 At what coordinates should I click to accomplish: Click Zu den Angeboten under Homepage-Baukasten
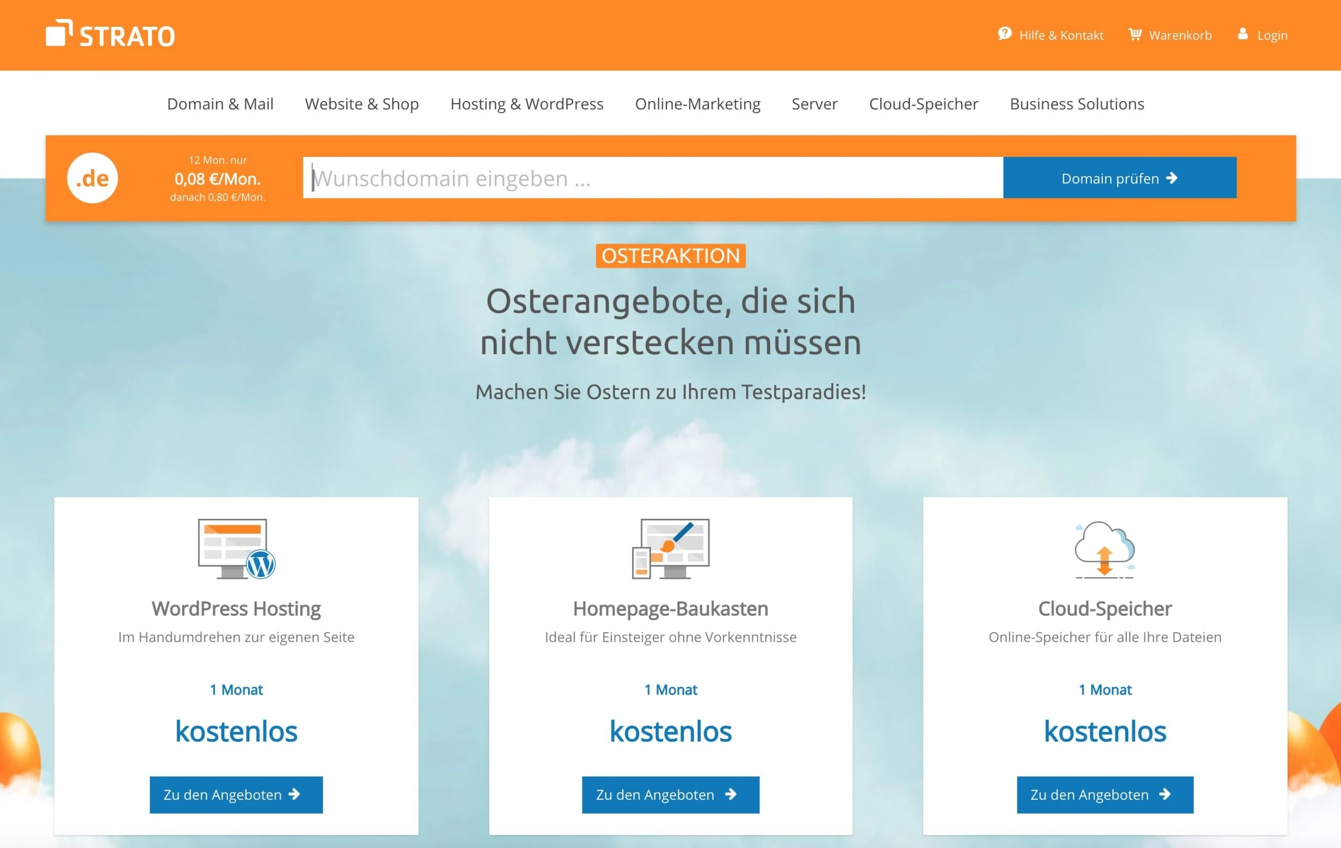670,795
